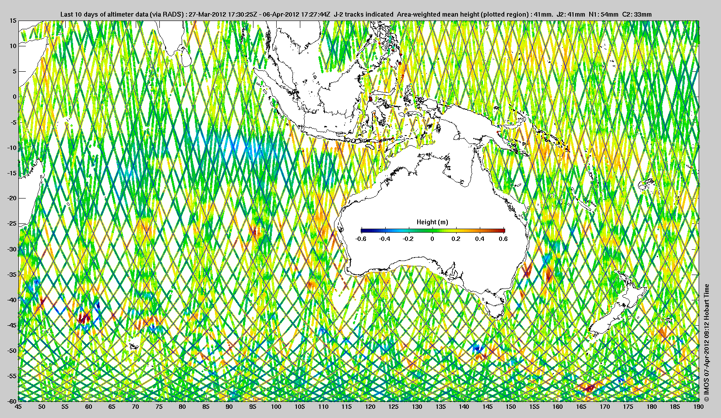Image resolution: width=721 pixels, height=418 pixels.
Task: Click the IMOS Hobart Time timestamp label
Action: point(706,343)
